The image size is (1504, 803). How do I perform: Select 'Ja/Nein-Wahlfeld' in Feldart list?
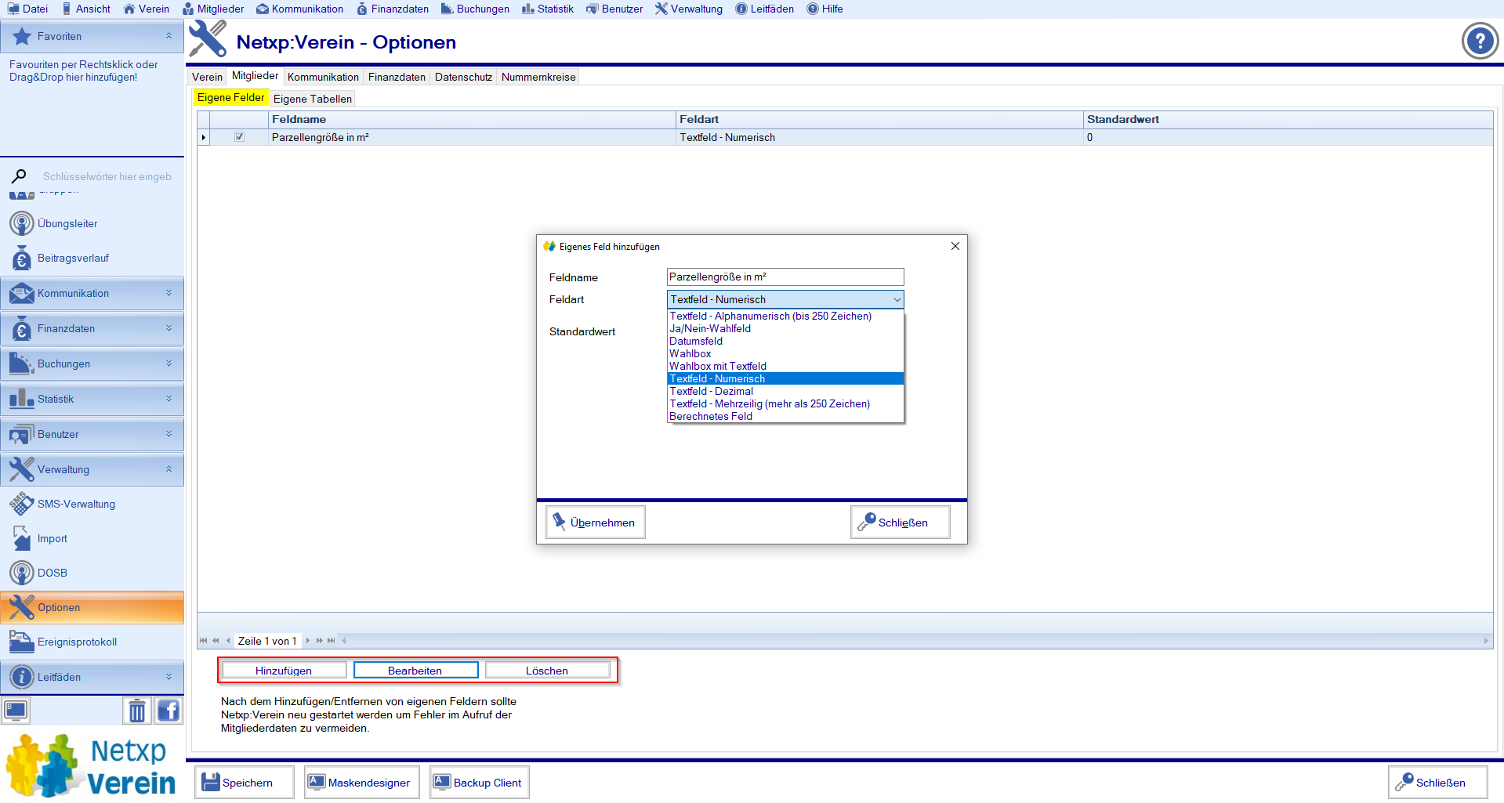click(x=710, y=329)
